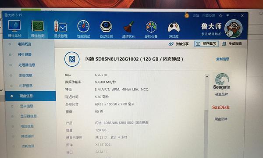
Task: Select 显示器信息 in sidebar
Action: pos(28,116)
